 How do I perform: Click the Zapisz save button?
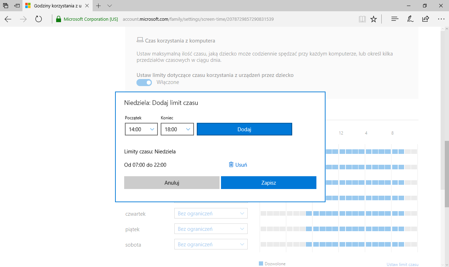pos(269,183)
